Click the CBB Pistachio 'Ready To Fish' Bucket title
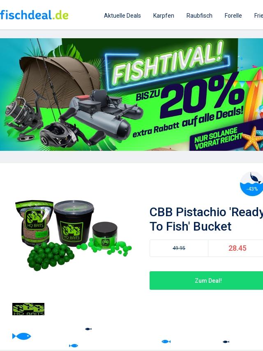263x351 pixels. [206, 219]
